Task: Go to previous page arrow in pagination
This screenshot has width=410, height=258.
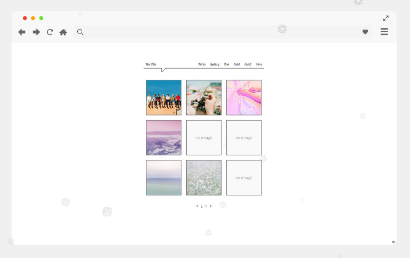Action: [197, 206]
